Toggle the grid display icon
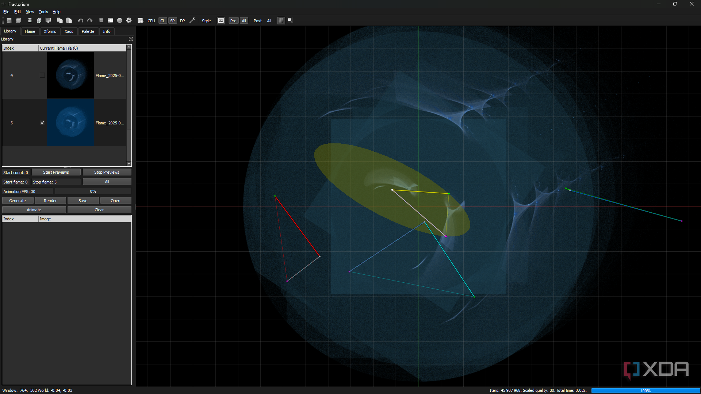 click(x=281, y=20)
